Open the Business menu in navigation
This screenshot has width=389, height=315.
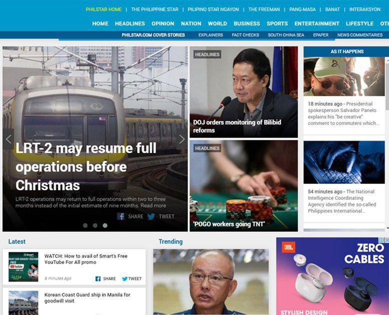coord(246,23)
